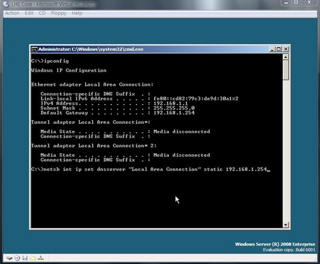Viewport: 320px width, 264px height.
Task: Click the network adapter status icon
Action: click(x=40, y=258)
